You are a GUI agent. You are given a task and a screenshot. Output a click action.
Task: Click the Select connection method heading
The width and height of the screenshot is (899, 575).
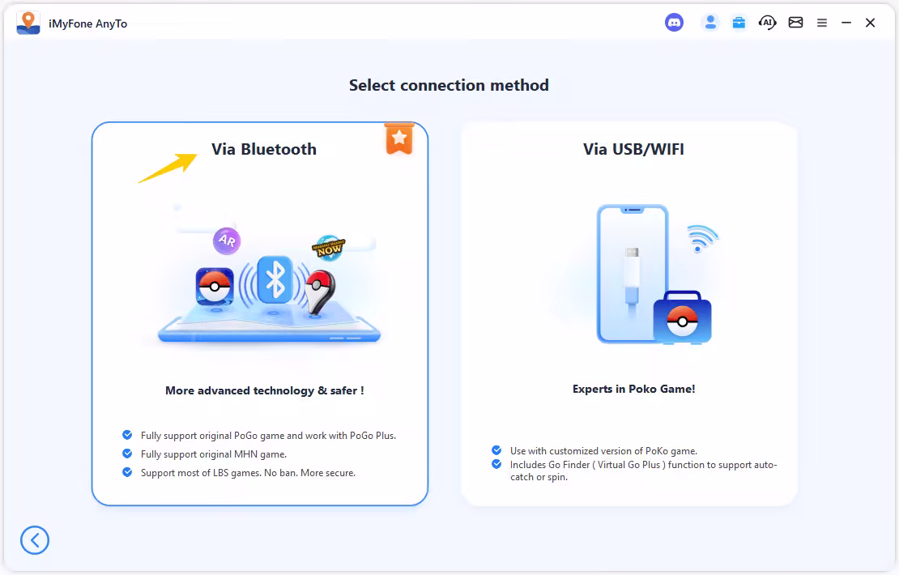coord(449,84)
